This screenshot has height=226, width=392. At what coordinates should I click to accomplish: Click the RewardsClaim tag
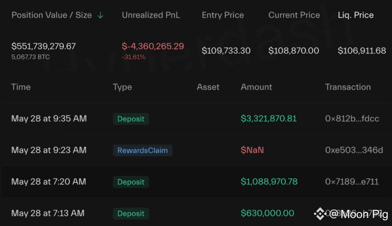pos(143,151)
